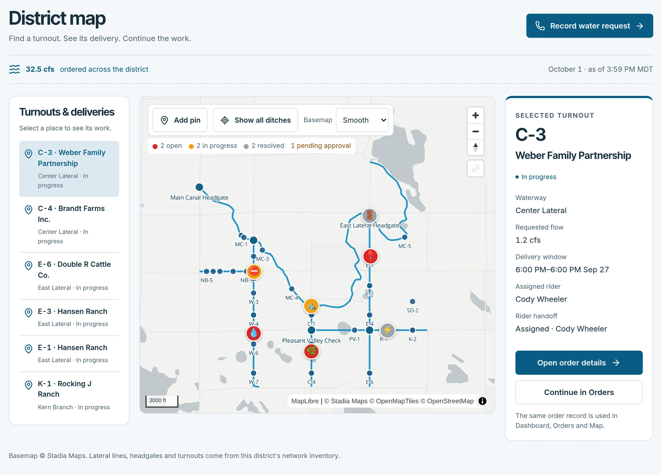This screenshot has width=662, height=475.
Task: Click the '2 open' legend entry
Action: click(x=167, y=146)
